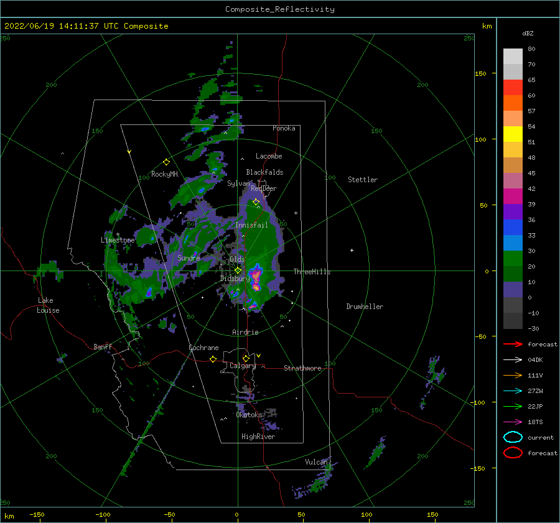Click the Calgary city label
Image resolution: width=560 pixels, height=523 pixels.
[x=243, y=366]
